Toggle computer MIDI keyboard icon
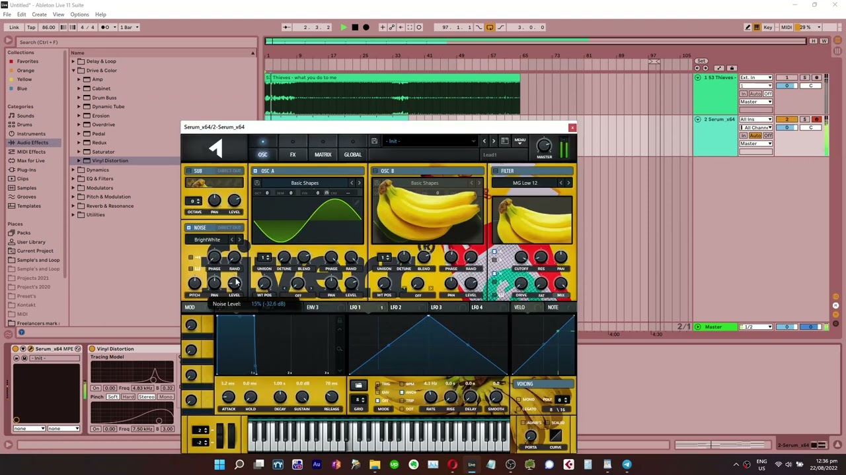Screen dimensions: 846x475 757,27
